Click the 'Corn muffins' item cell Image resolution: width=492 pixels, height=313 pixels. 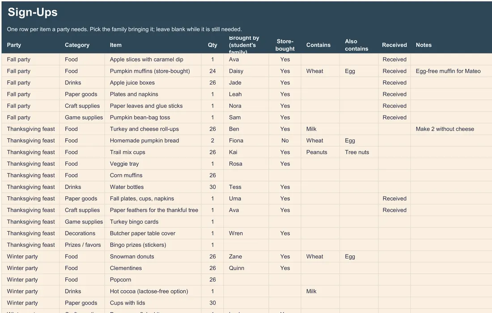pos(153,175)
